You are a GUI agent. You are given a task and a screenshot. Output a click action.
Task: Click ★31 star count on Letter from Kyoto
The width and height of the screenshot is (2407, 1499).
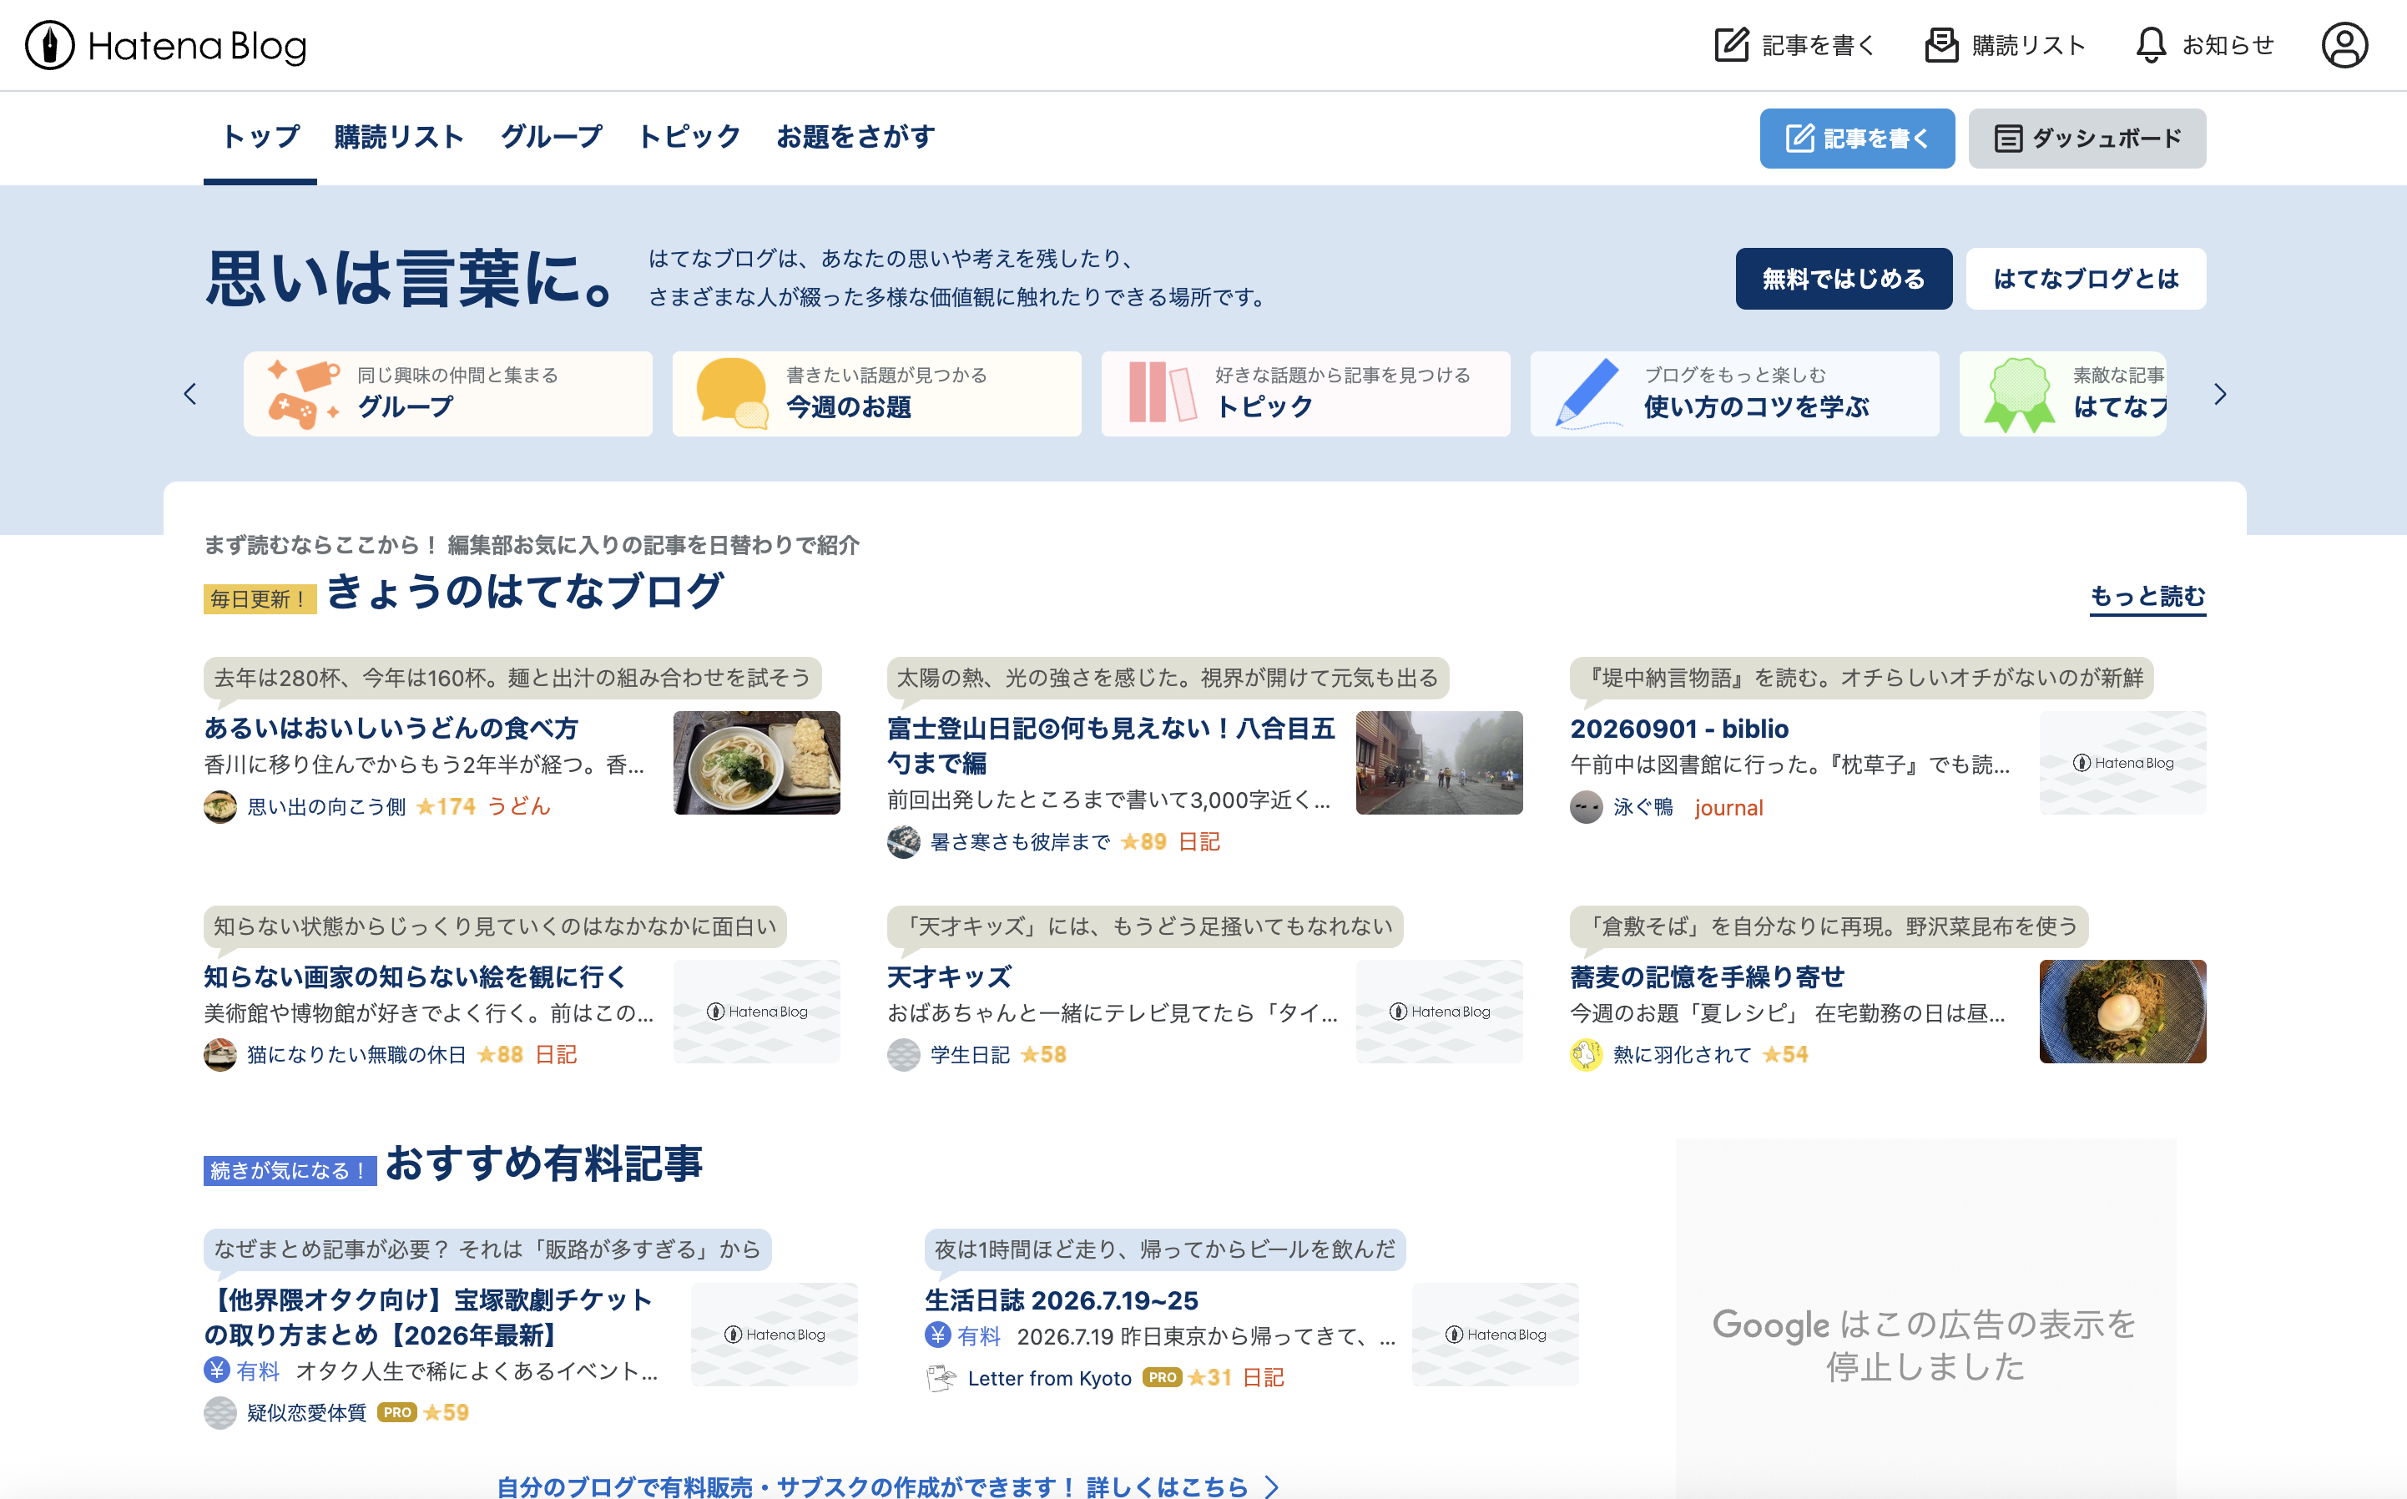(x=1209, y=1378)
